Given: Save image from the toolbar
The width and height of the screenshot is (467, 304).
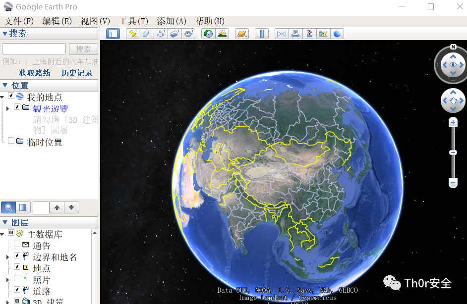Looking at the screenshot, I should click(x=323, y=34).
